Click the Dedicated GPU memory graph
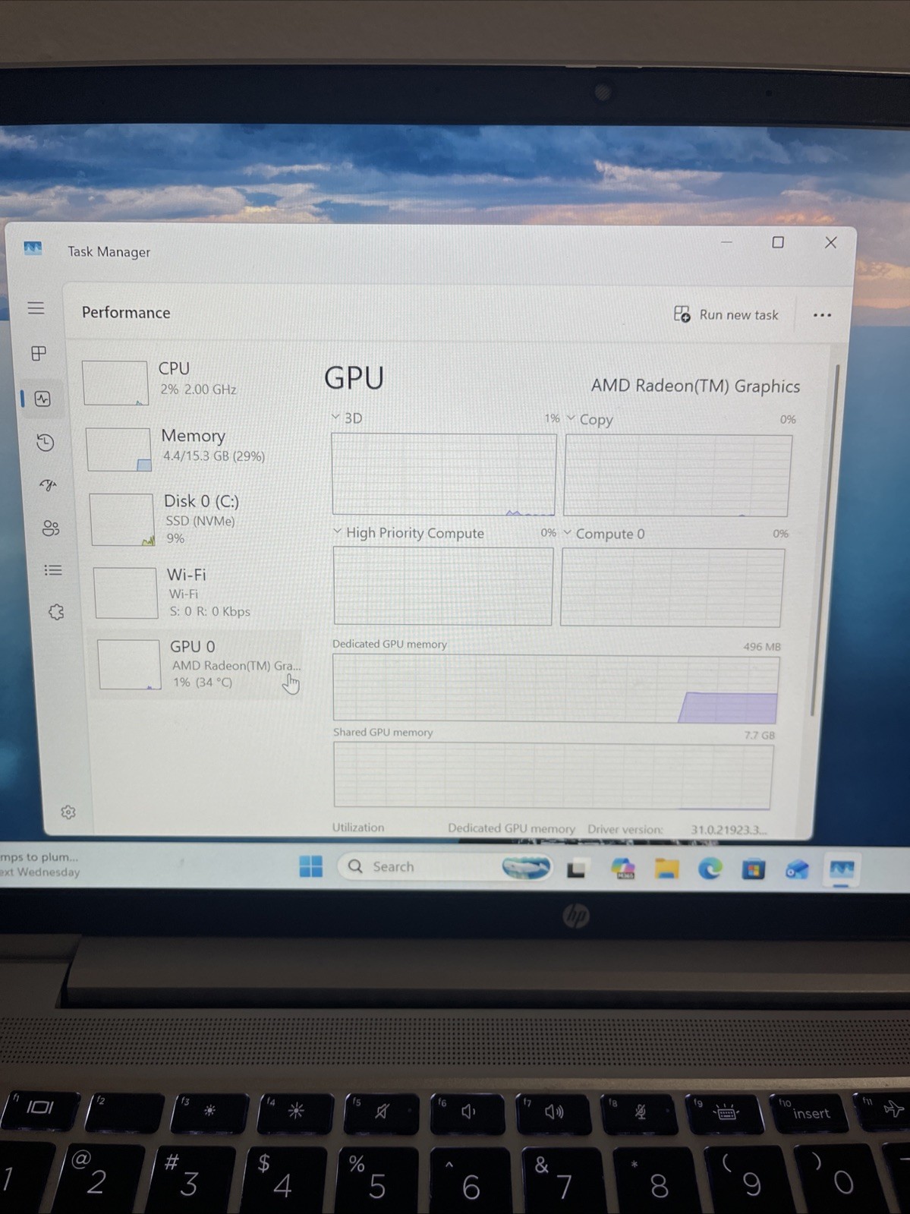This screenshot has height=1214, width=910. 556,689
